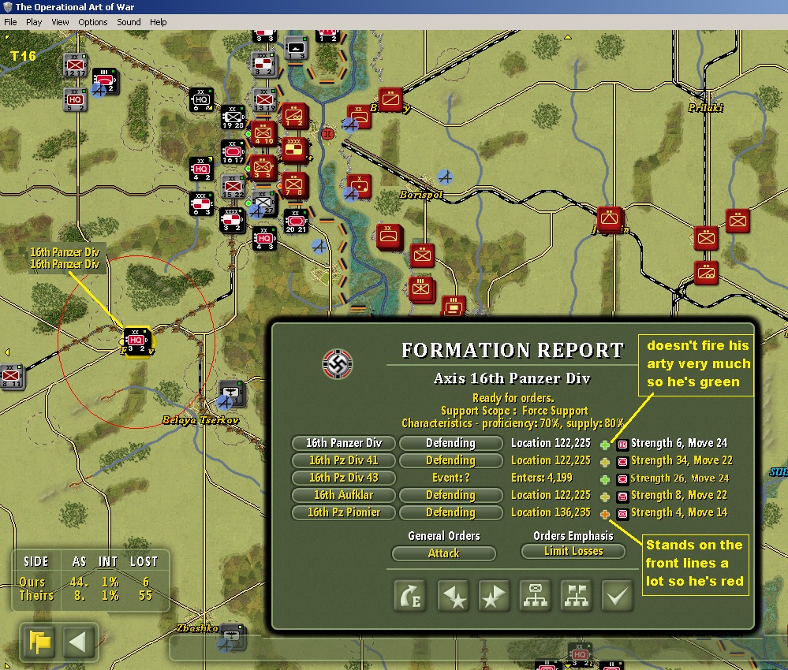Select the gray unit counter numbered 12 17
This screenshot has width=788, height=670.
[x=76, y=65]
